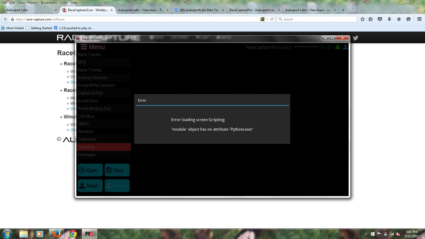Open Firefox downloads arrow icon
Screen dimensions: 425x239
point(389,19)
